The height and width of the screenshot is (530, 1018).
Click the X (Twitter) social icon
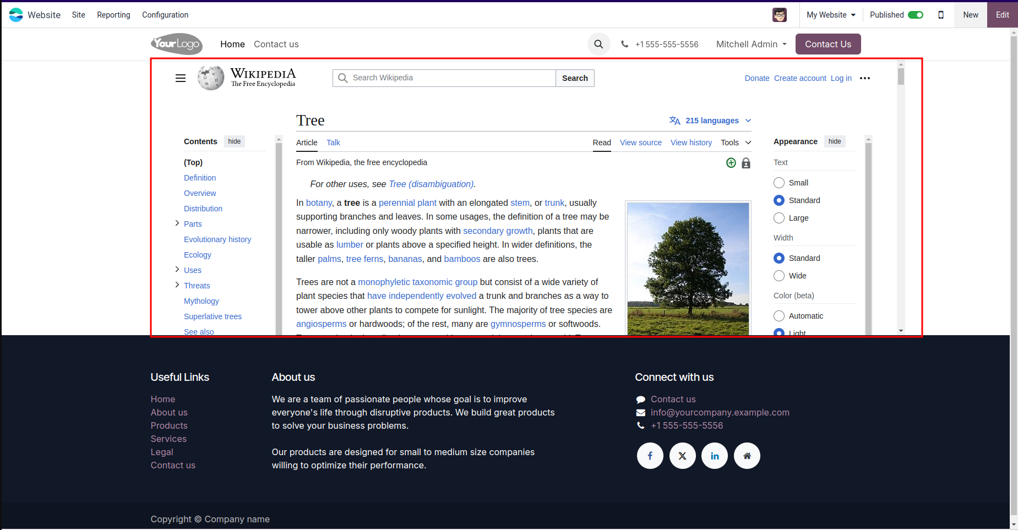(x=683, y=456)
